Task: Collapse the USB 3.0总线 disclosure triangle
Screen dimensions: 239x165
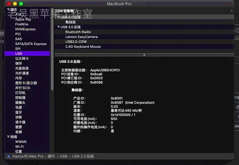Action: click(58, 27)
